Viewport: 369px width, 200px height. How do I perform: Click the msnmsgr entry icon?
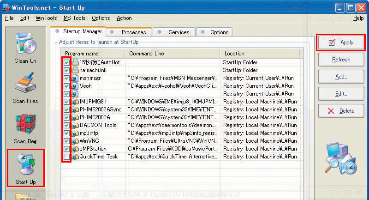[75, 78]
